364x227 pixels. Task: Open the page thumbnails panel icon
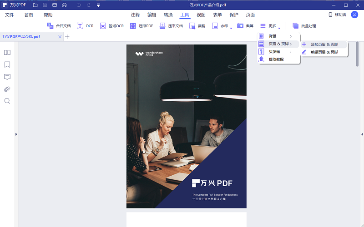point(7,52)
